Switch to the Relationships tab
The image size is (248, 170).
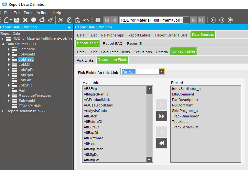112,35
